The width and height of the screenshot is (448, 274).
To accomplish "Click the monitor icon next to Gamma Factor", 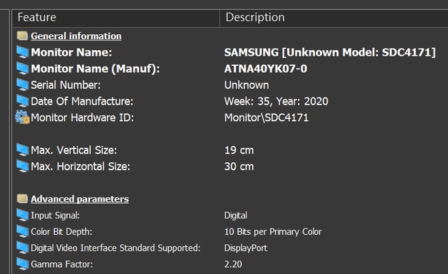I will [22, 264].
